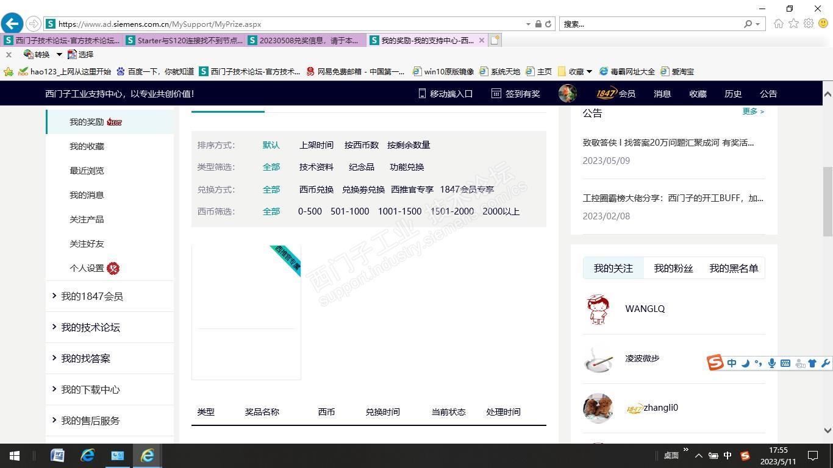
Task: Toggle Chinese punctuation on the IME bar
Action: pos(759,363)
